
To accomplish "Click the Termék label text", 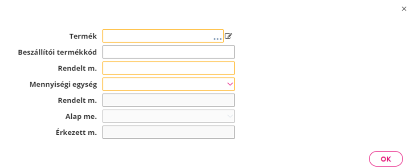I will pos(83,36).
